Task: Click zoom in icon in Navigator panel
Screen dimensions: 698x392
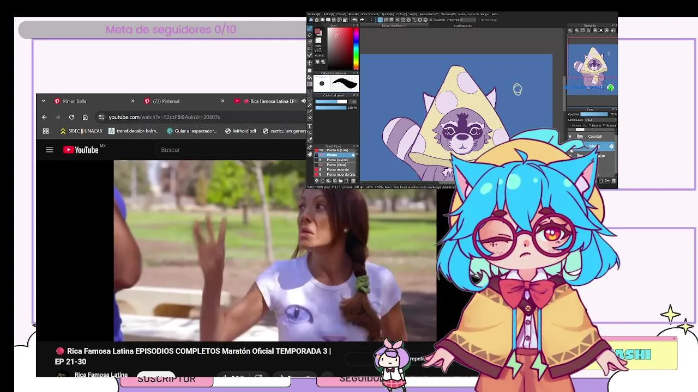Action: click(x=576, y=30)
